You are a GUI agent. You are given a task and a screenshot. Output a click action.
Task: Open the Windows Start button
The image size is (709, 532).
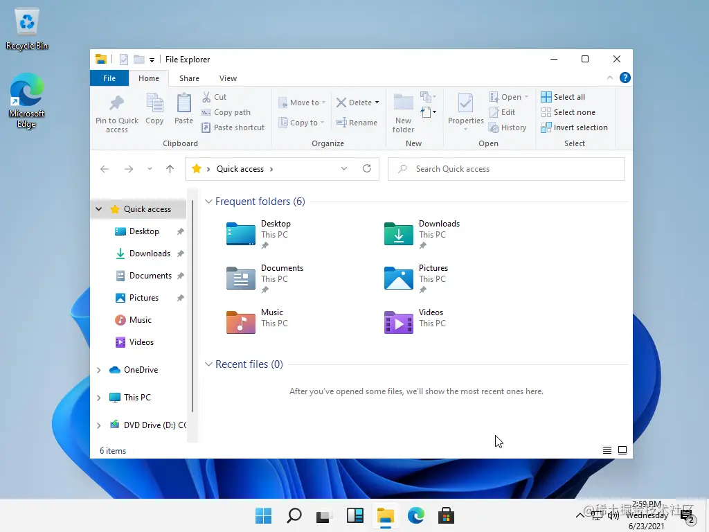pyautogui.click(x=264, y=515)
